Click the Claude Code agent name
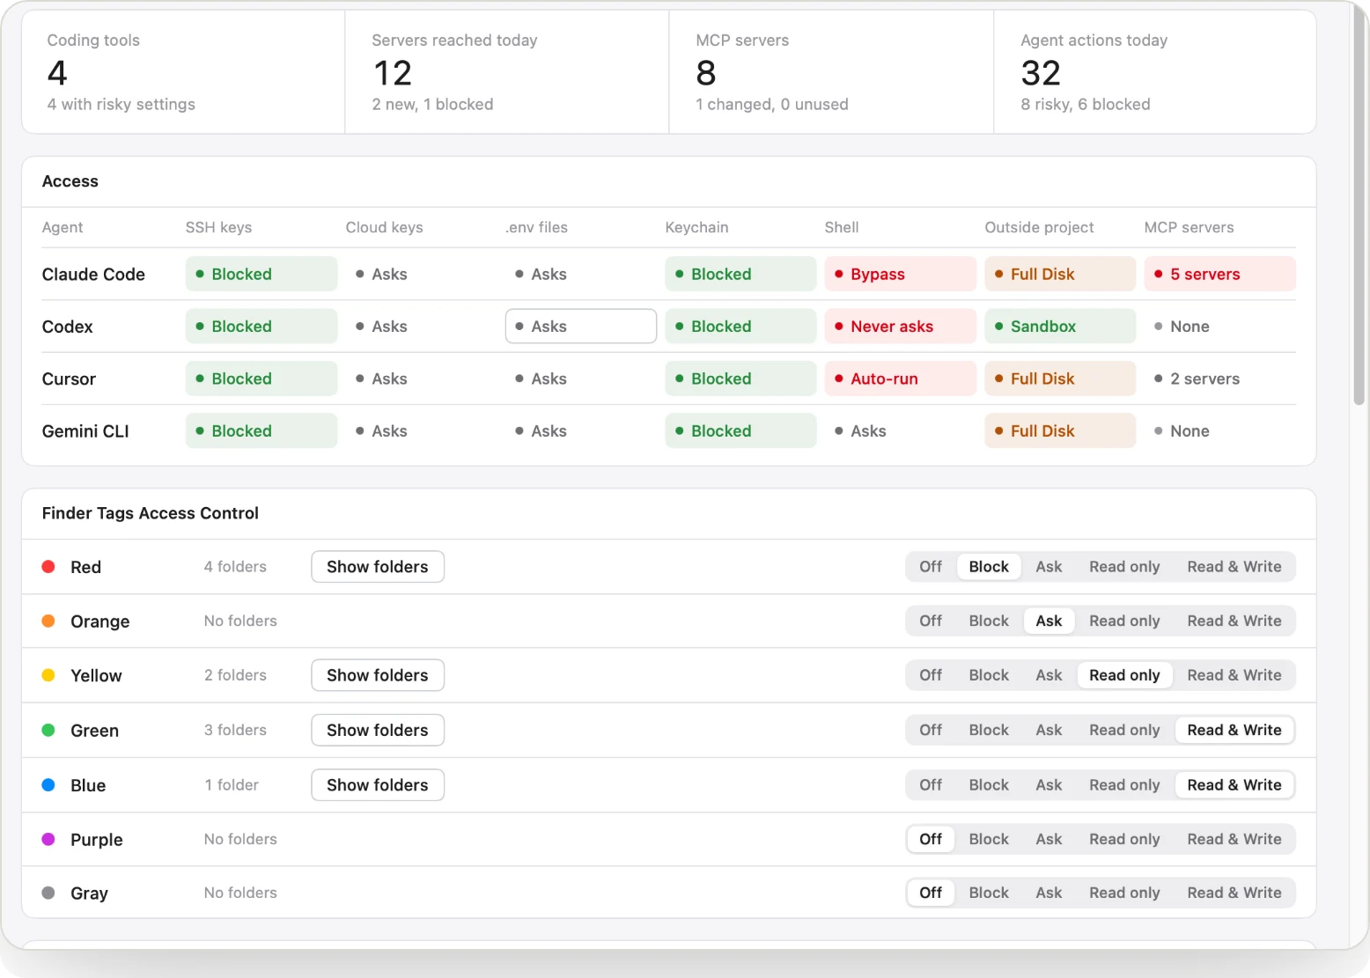Image resolution: width=1370 pixels, height=978 pixels. (93, 274)
